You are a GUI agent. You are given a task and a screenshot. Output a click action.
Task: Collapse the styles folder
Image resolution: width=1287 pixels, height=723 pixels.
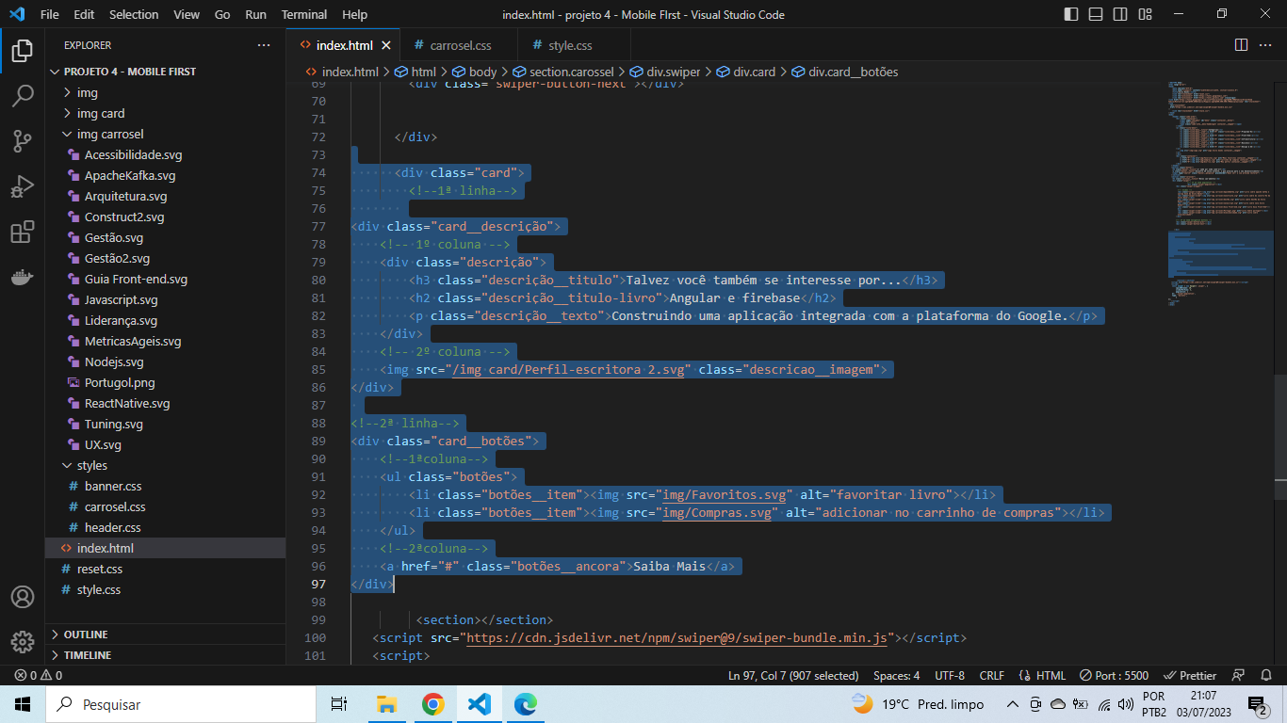(165, 465)
